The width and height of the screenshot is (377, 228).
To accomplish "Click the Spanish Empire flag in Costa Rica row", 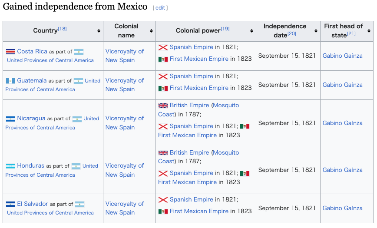I will tap(163, 47).
